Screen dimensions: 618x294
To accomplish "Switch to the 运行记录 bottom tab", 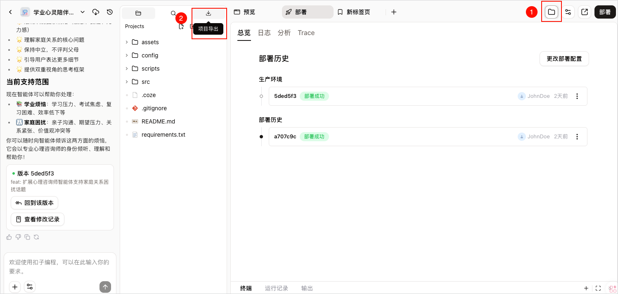I will click(277, 288).
